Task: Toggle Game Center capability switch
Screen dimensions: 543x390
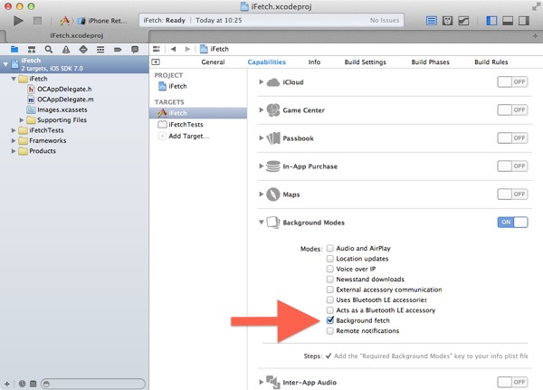Action: pos(512,110)
